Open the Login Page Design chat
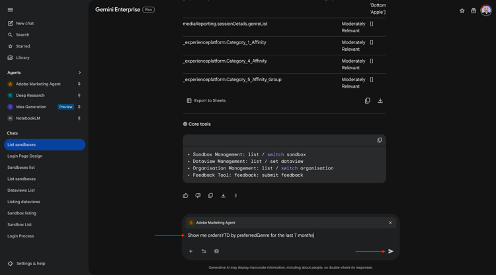The image size is (496, 275). pyautogui.click(x=25, y=156)
